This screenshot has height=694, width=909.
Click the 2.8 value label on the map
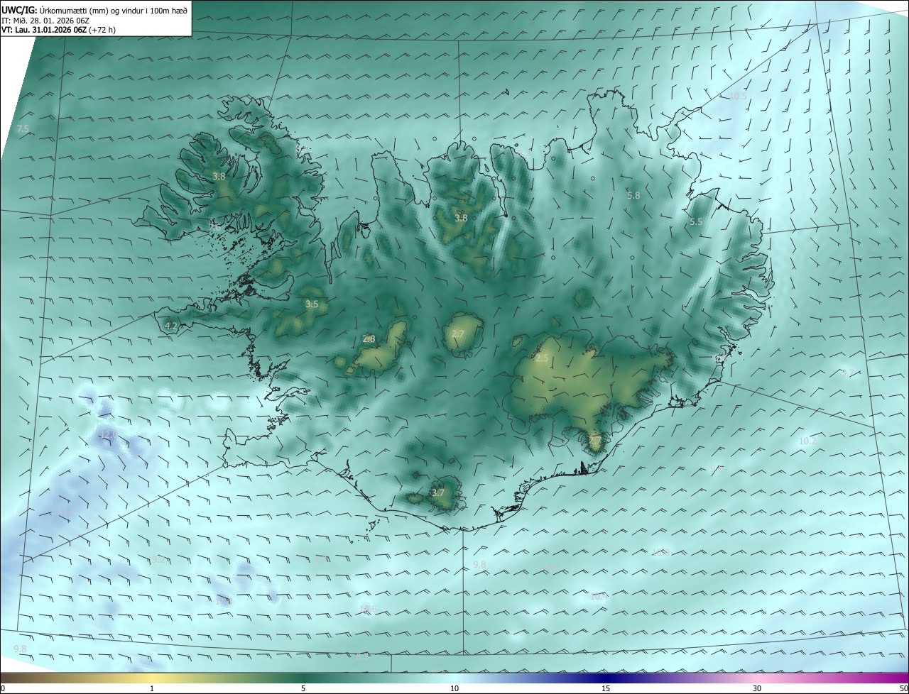click(x=369, y=339)
